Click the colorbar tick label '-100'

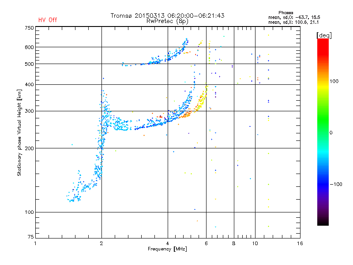pos(336,184)
